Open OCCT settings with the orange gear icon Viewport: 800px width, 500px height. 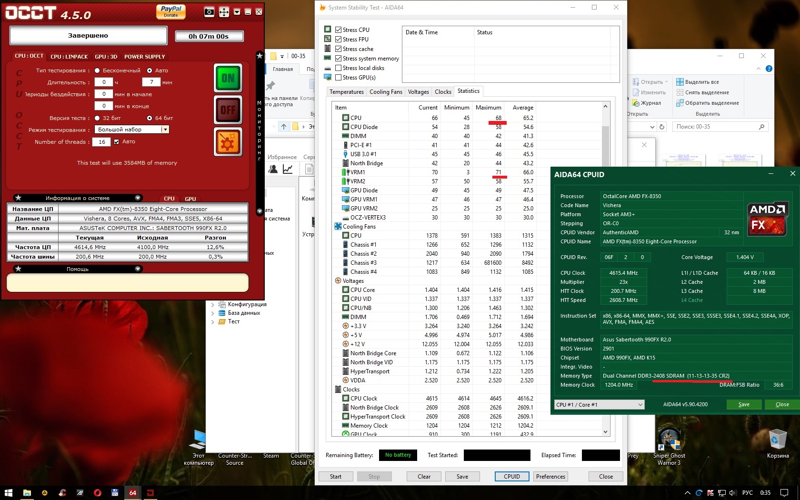[x=228, y=142]
